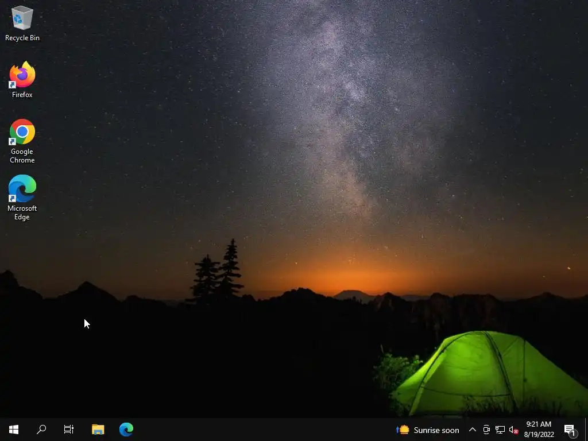Open the clock showing 9:21 AM
Image resolution: width=588 pixels, height=441 pixels.
539,430
